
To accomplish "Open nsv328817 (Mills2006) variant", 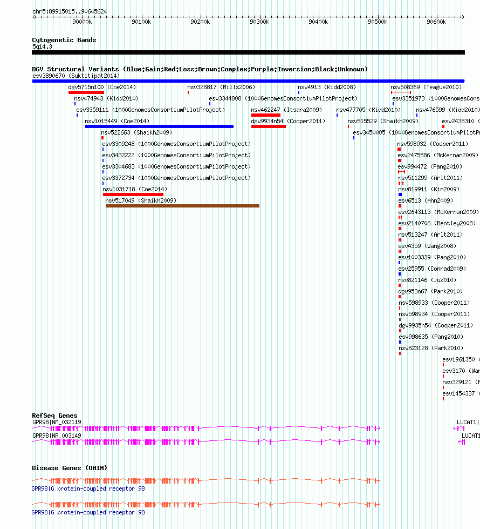I will point(221,87).
